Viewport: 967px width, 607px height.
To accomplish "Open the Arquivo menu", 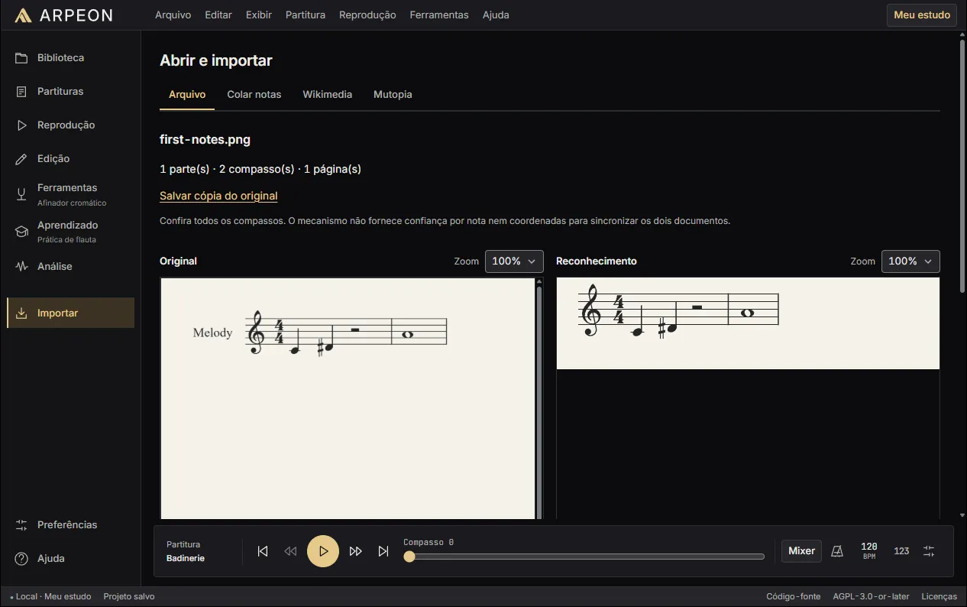I will click(173, 15).
